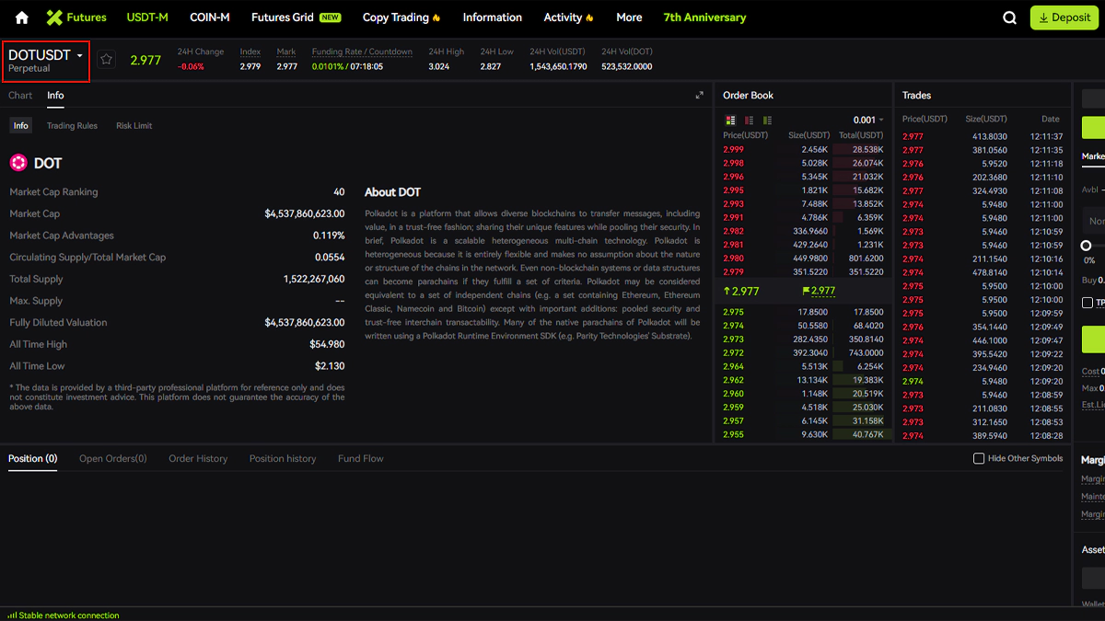The height and width of the screenshot is (621, 1105).
Task: Click the order amount slider handle at 0%
Action: point(1087,246)
